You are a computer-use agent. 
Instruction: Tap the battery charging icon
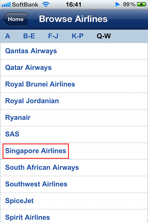click(x=141, y=4)
